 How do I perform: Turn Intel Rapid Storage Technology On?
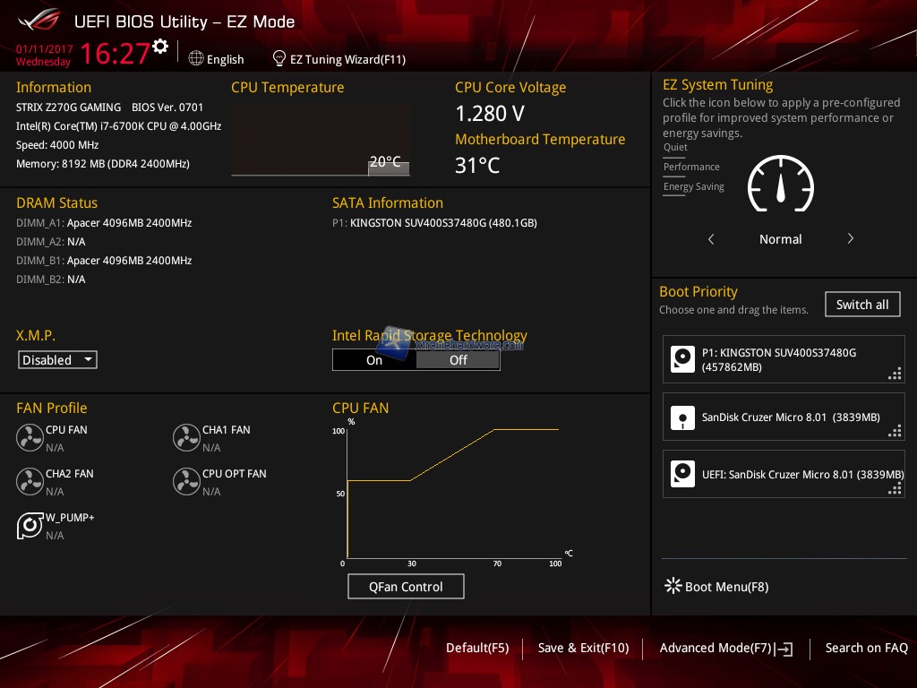pyautogui.click(x=374, y=360)
